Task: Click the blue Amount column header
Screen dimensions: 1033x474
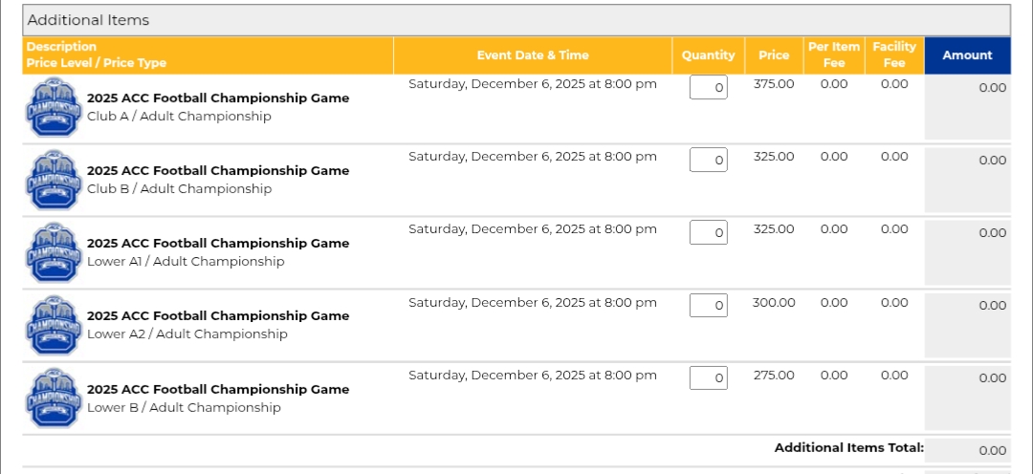Action: [x=967, y=55]
